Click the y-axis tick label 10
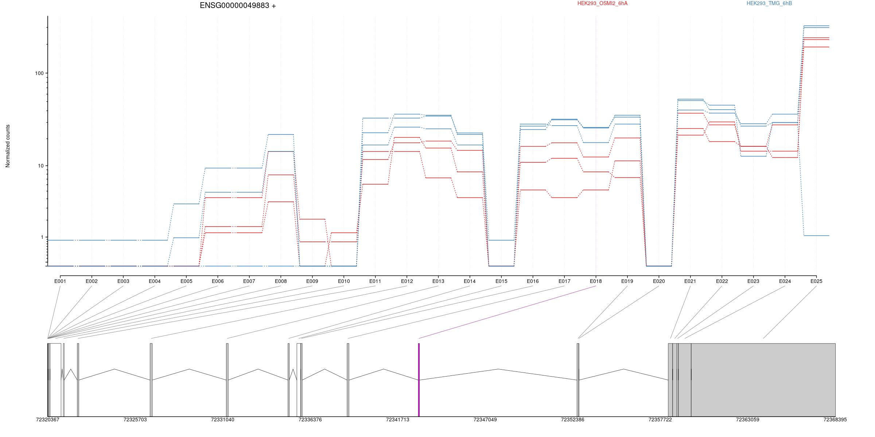The width and height of the screenshot is (875, 437). (40, 166)
